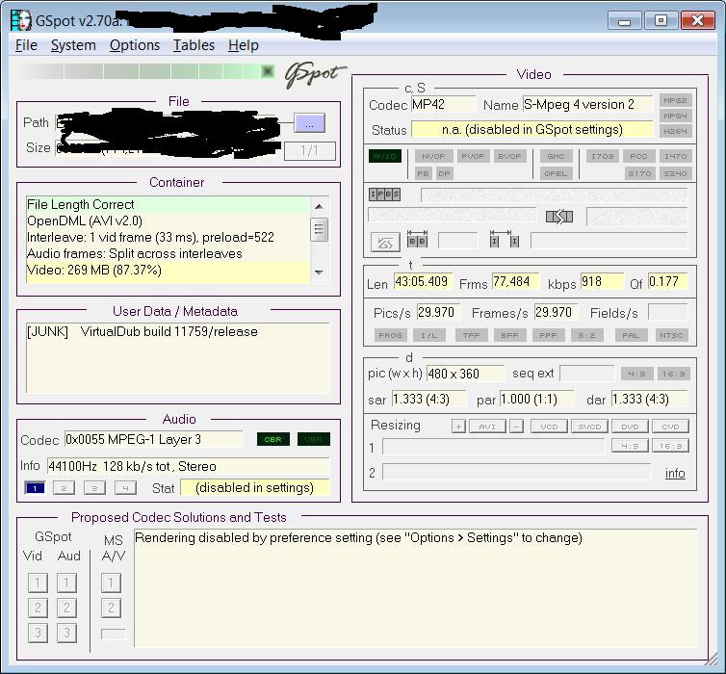Click the PROG indicator
Image resolution: width=726 pixels, height=674 pixels.
[x=390, y=335]
